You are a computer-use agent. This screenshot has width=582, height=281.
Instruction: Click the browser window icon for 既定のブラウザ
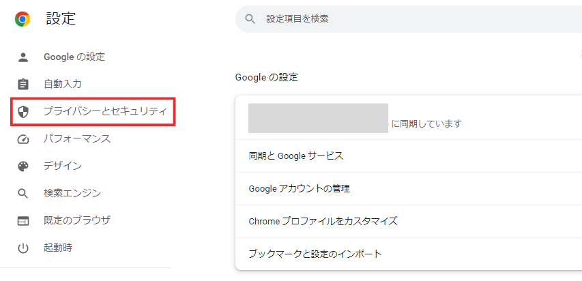tap(23, 221)
